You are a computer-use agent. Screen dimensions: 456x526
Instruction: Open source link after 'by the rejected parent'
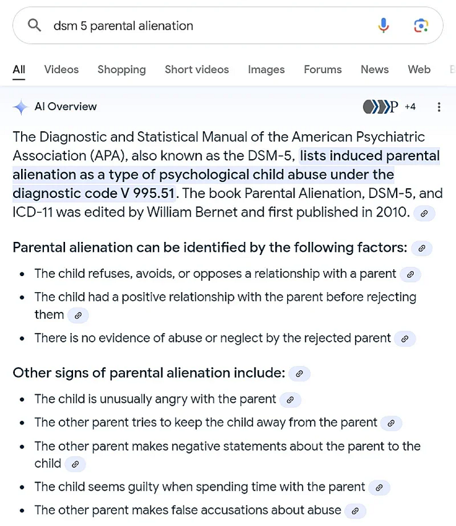[x=405, y=339]
